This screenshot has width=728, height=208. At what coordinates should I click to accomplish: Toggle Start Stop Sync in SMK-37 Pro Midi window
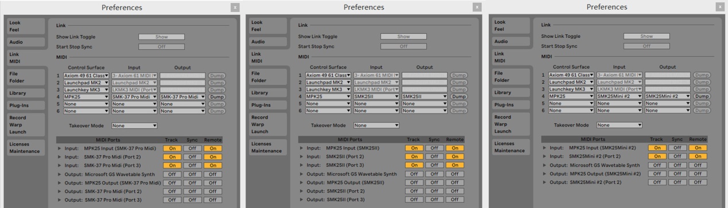(161, 46)
